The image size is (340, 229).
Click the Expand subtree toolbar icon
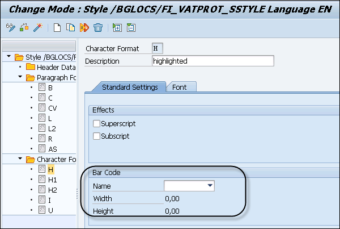pos(117,27)
